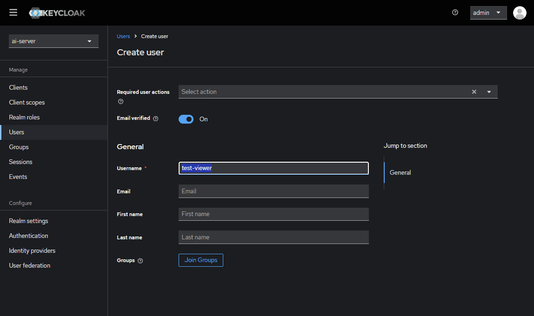
Task: Click the Join Groups button
Action: point(201,260)
